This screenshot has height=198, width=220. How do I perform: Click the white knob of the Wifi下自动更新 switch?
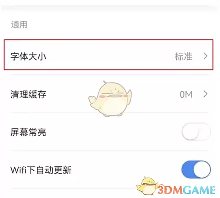[202, 170]
